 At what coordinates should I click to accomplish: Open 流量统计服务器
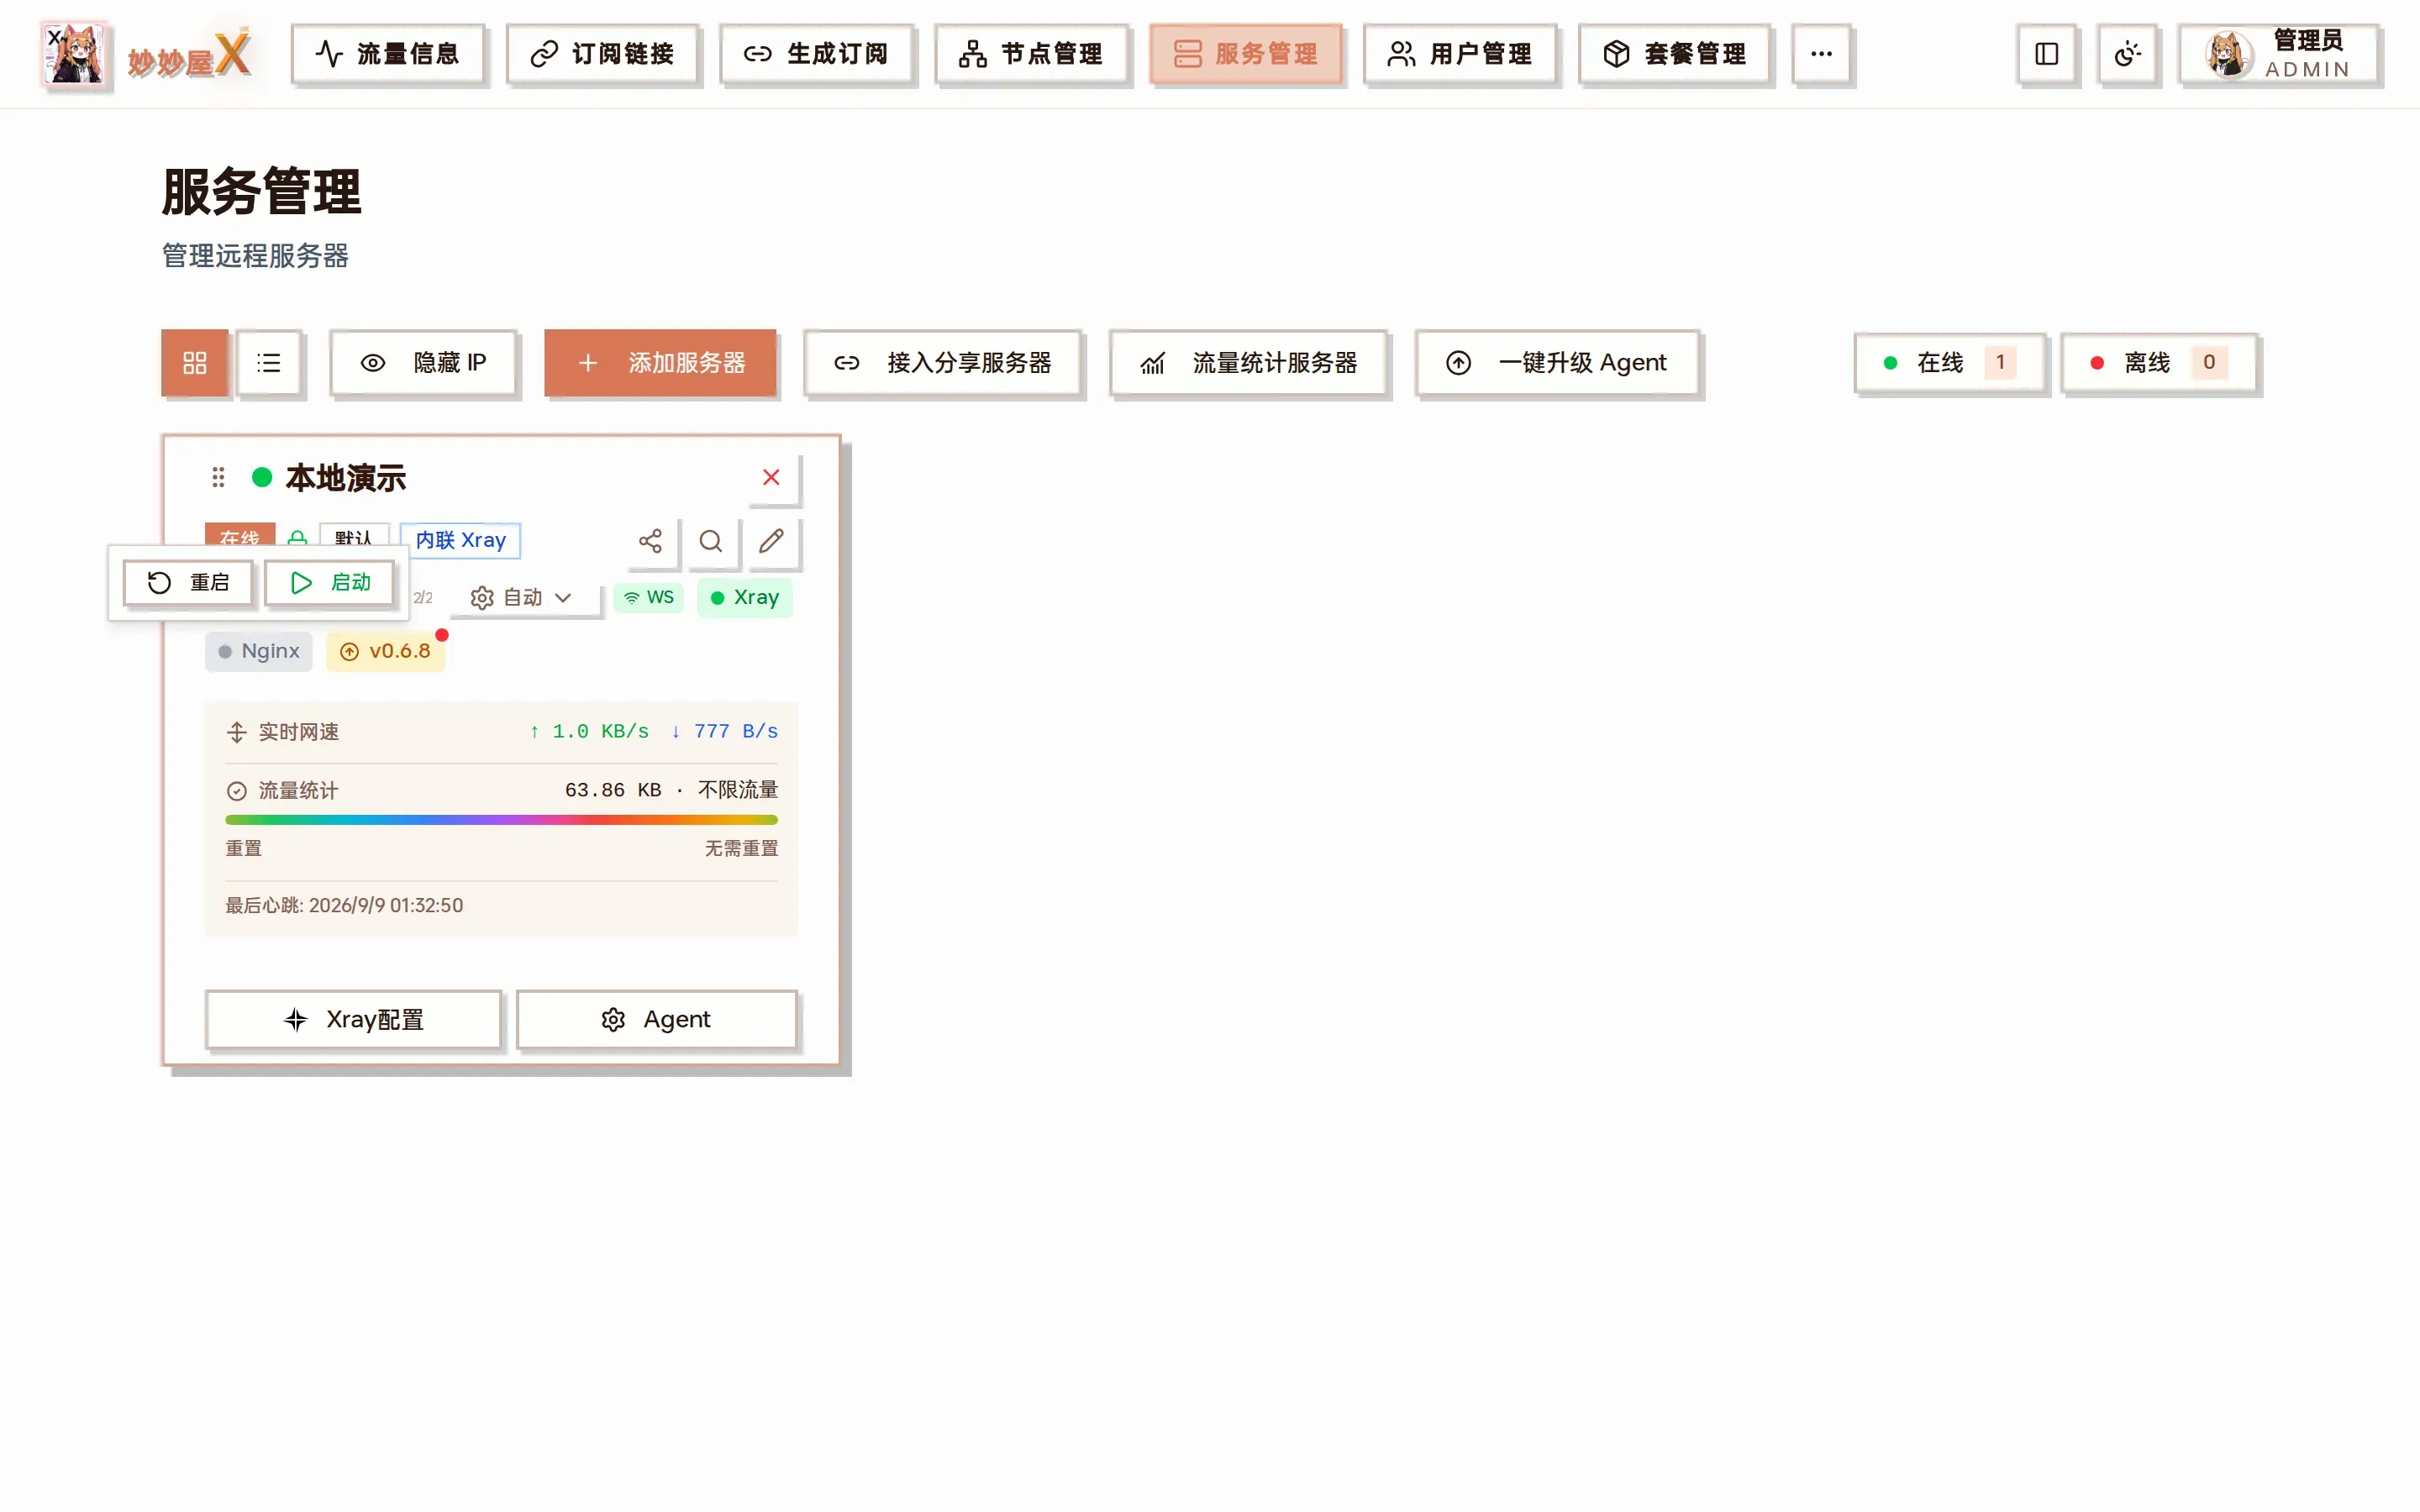1249,363
